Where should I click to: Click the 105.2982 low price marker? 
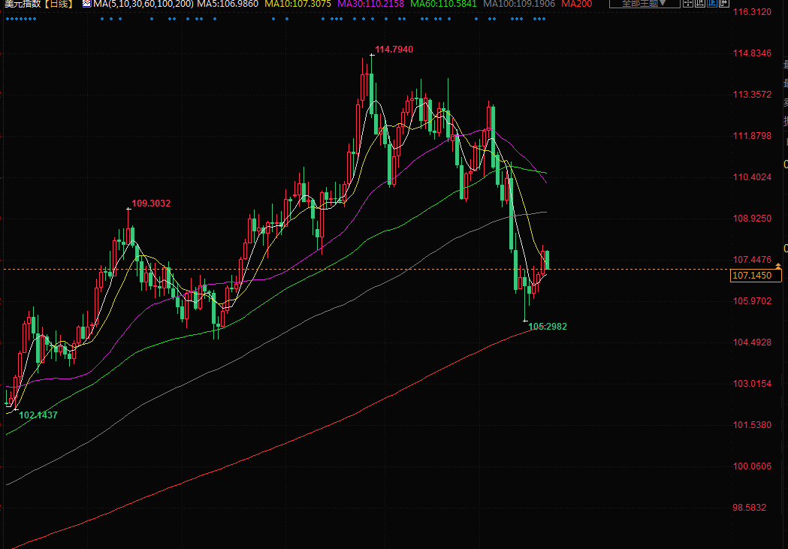547,327
